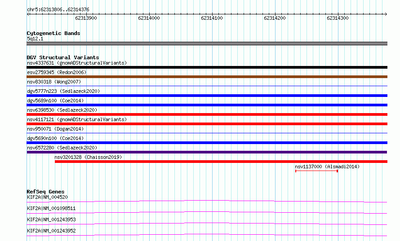The image size is (400, 241).
Task: Open the DGV Structural Variants track title
Action: (63, 57)
